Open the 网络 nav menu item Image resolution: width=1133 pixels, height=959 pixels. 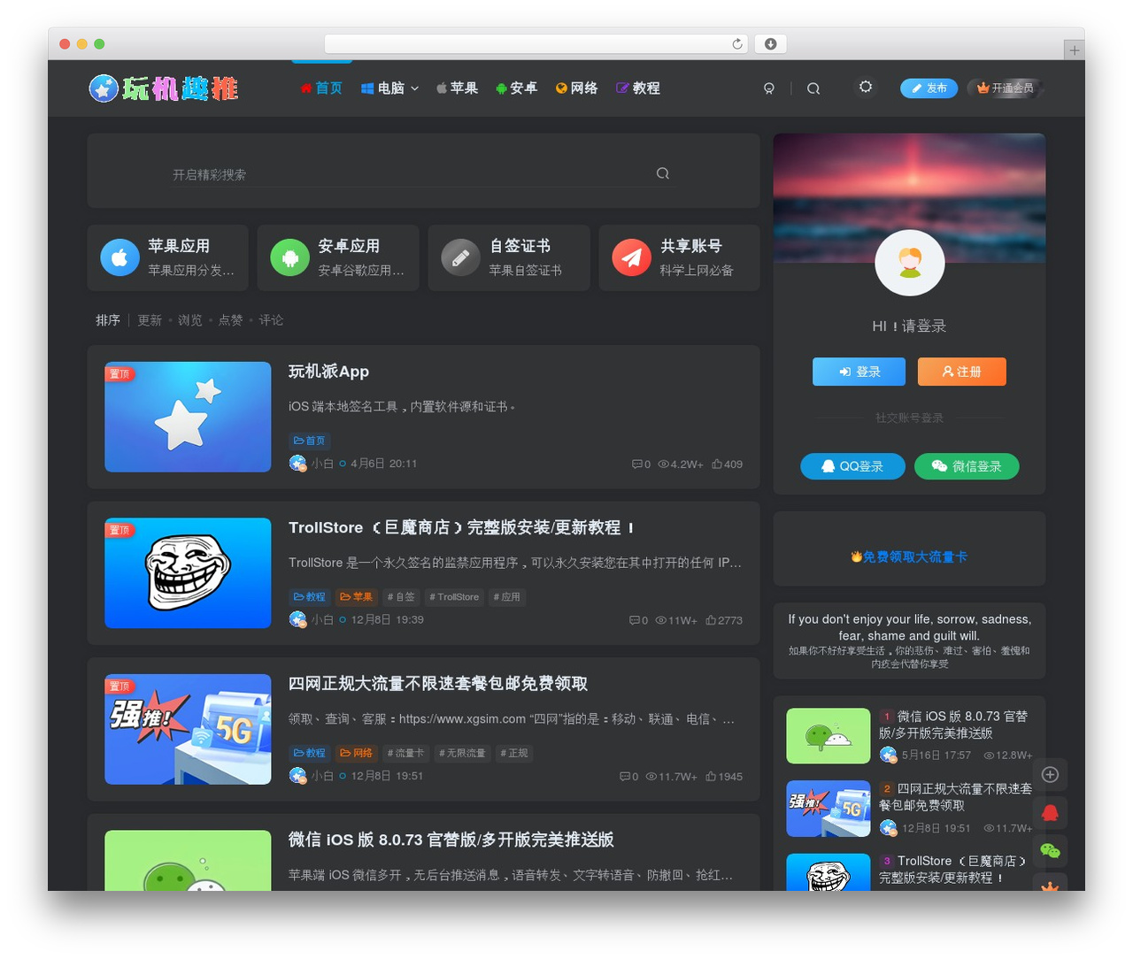tap(576, 88)
